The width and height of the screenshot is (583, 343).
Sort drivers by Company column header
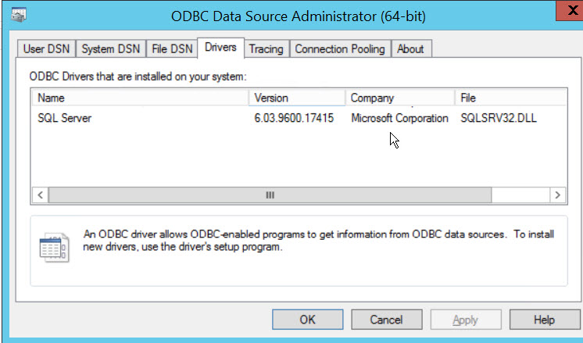(400, 98)
